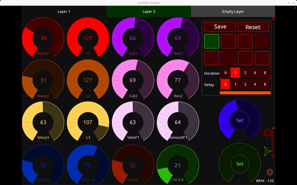Click the orange progress bar below Delay

[245, 93]
